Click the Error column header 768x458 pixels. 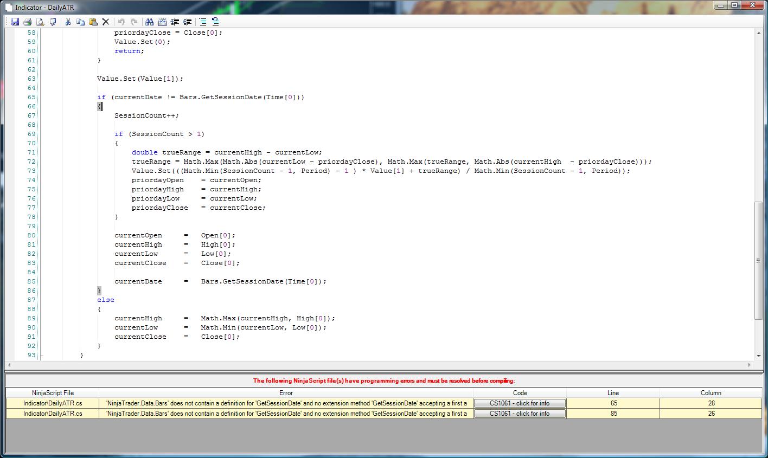point(286,393)
